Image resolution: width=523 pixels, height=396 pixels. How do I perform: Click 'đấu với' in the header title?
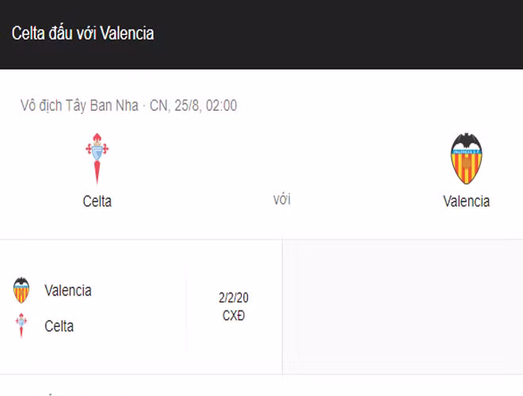pyautogui.click(x=73, y=33)
